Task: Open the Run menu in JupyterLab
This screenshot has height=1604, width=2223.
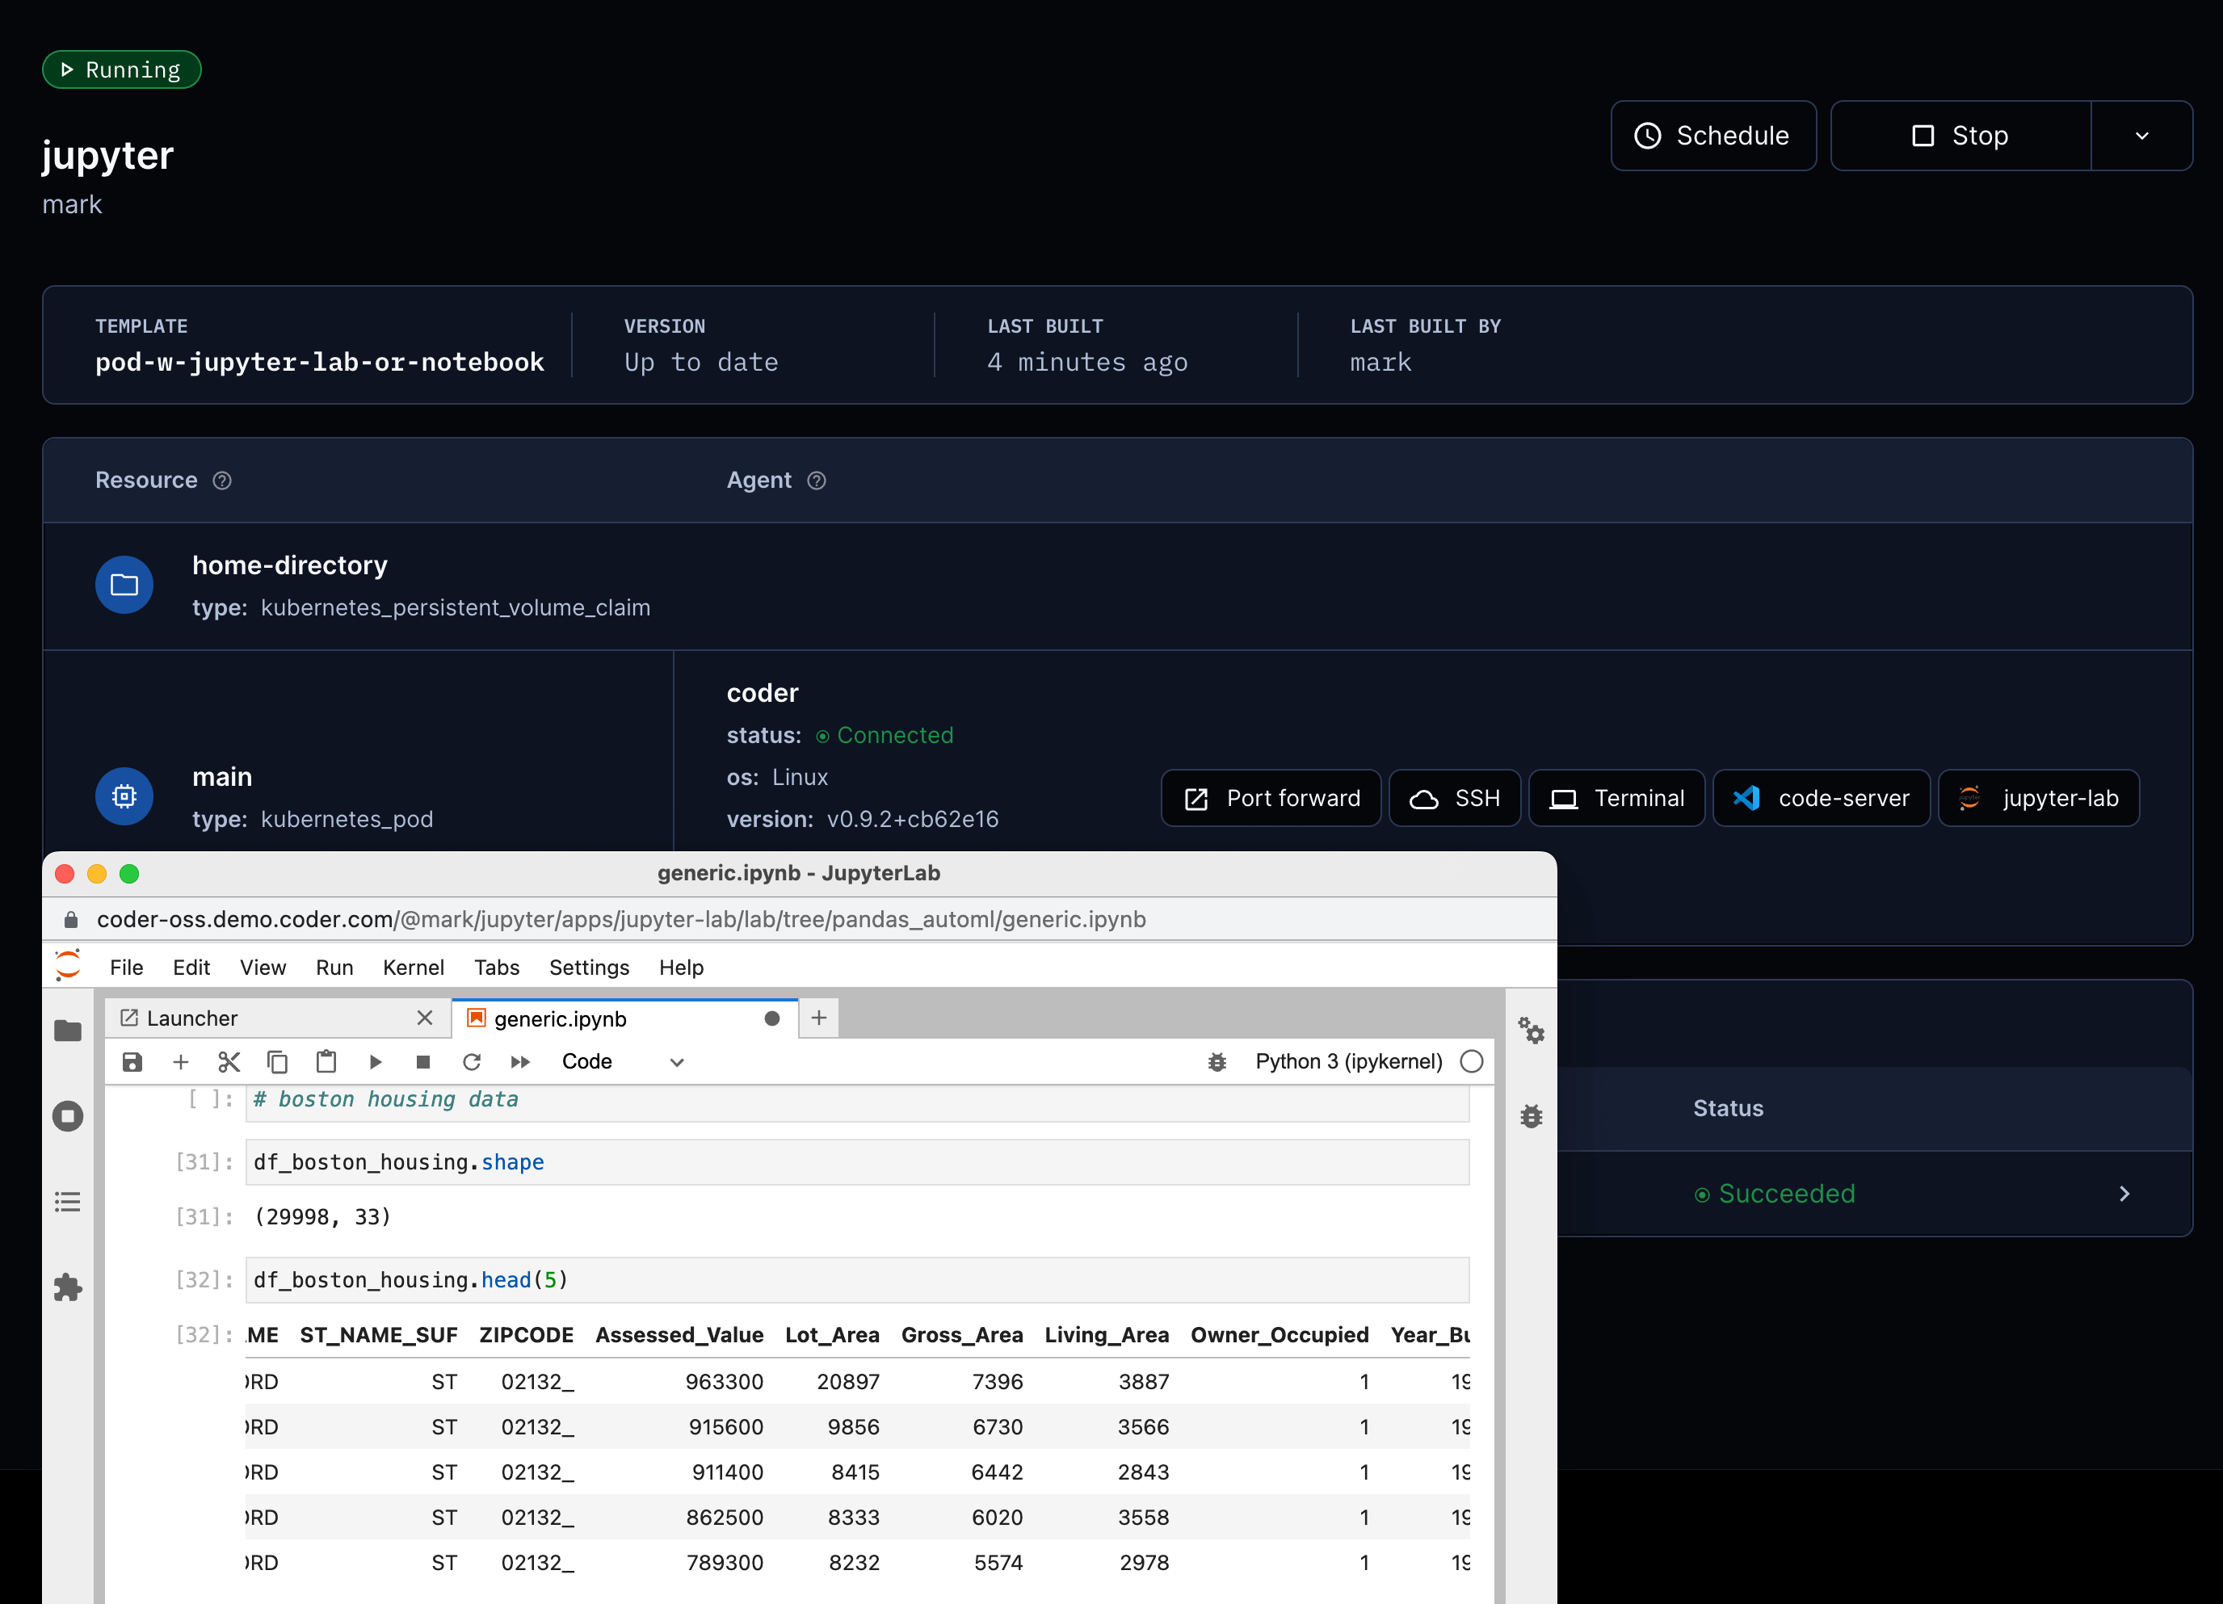Action: [x=334, y=967]
